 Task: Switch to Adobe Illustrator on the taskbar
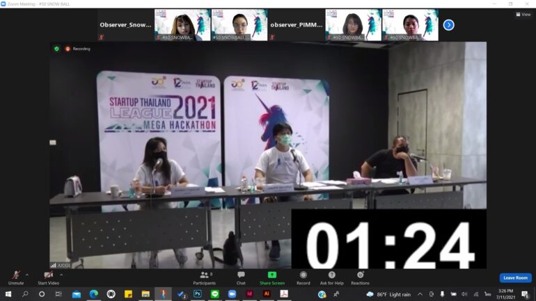coord(267,294)
